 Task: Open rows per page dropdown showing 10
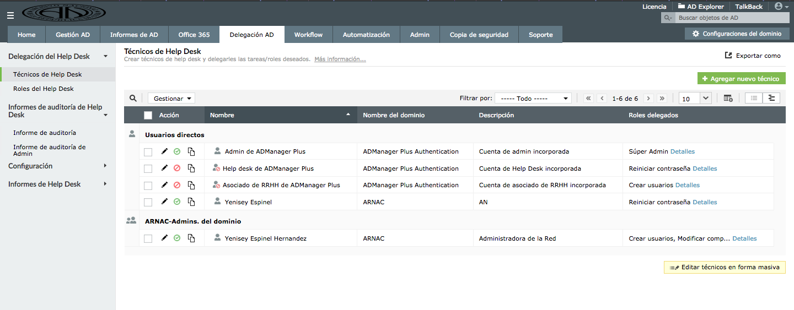click(x=695, y=99)
